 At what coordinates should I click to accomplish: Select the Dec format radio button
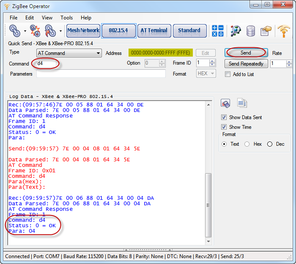coord(270,144)
